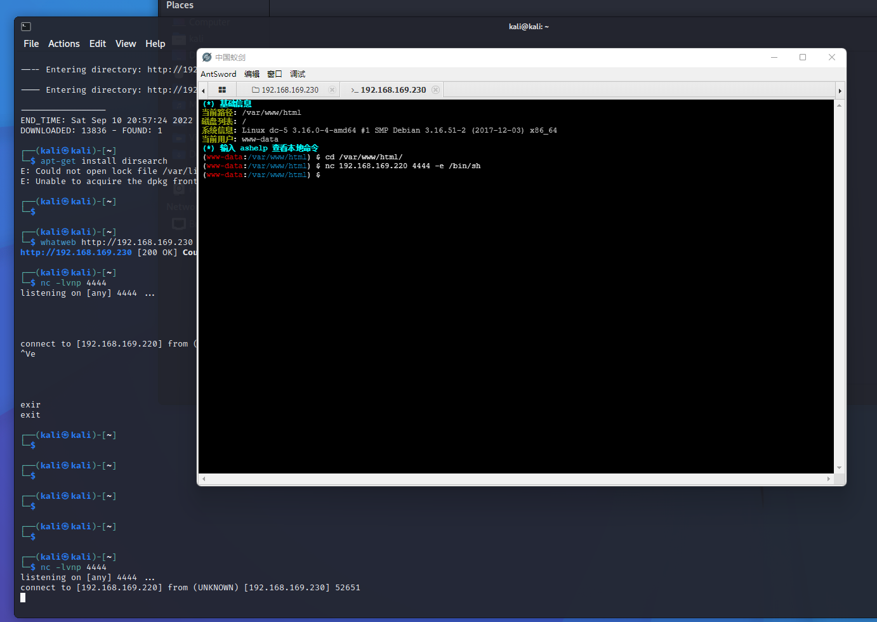Open the 编辑 menu in AntSword
This screenshot has width=877, height=622.
click(252, 74)
